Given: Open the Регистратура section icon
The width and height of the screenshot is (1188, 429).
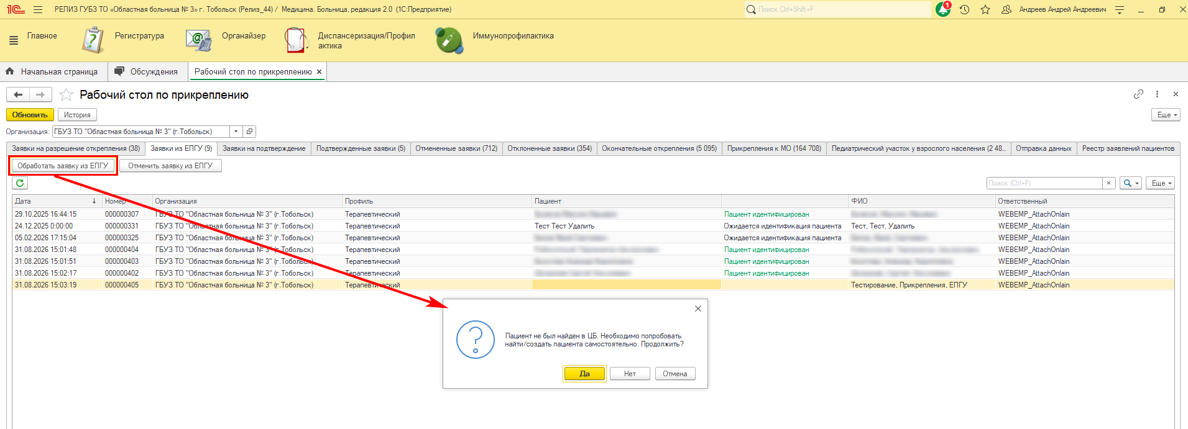Looking at the screenshot, I should [93, 40].
